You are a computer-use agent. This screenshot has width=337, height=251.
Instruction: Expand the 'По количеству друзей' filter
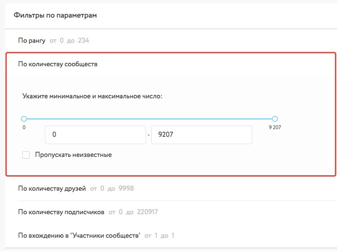(52, 189)
